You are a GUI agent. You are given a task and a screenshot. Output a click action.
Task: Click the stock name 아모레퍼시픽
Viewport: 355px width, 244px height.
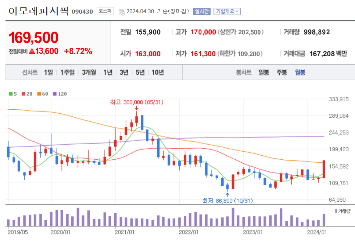pyautogui.click(x=39, y=11)
